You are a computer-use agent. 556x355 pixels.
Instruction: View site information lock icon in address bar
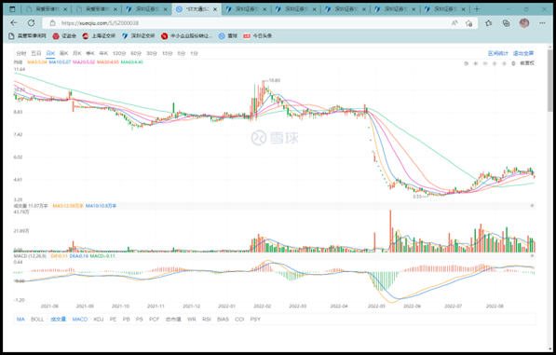coord(52,23)
